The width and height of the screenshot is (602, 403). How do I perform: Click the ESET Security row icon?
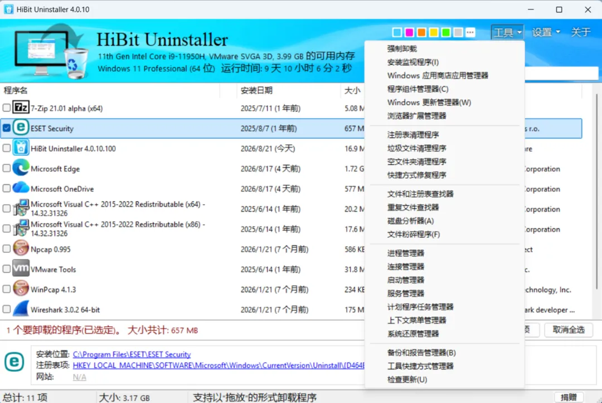click(21, 127)
